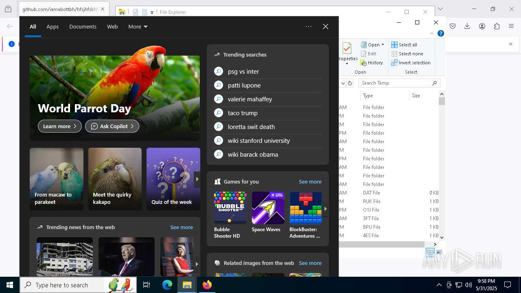Viewport: 521px width, 293px height.
Task: Show next parrot cards with arrow
Action: pyautogui.click(x=197, y=179)
